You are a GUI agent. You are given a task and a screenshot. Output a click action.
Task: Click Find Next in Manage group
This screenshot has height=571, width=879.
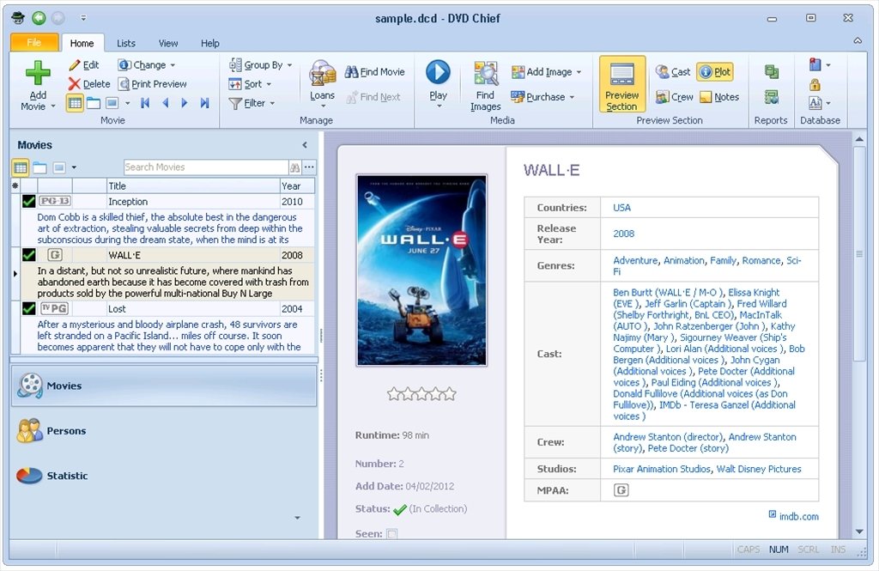pyautogui.click(x=373, y=97)
